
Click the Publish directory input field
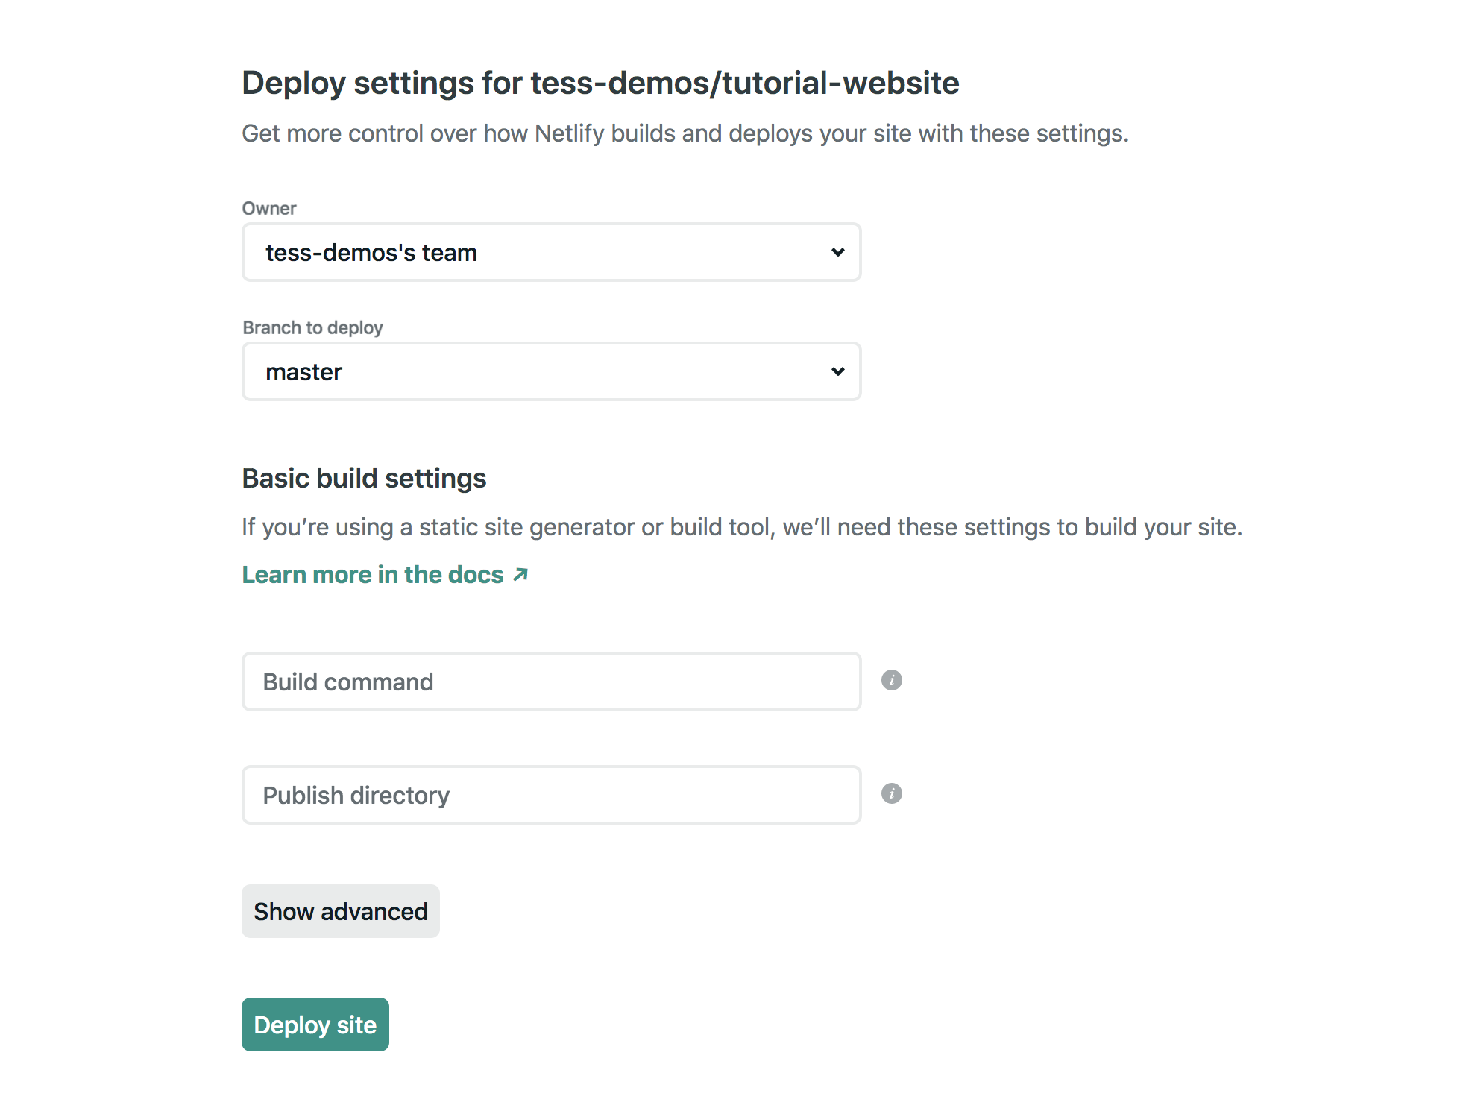click(x=551, y=795)
